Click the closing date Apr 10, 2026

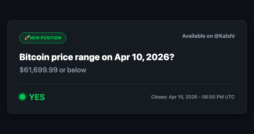183,97
